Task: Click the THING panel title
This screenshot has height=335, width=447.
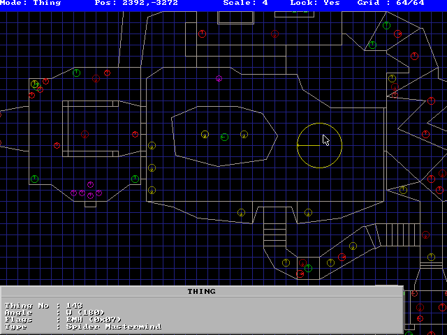Action: tap(201, 291)
